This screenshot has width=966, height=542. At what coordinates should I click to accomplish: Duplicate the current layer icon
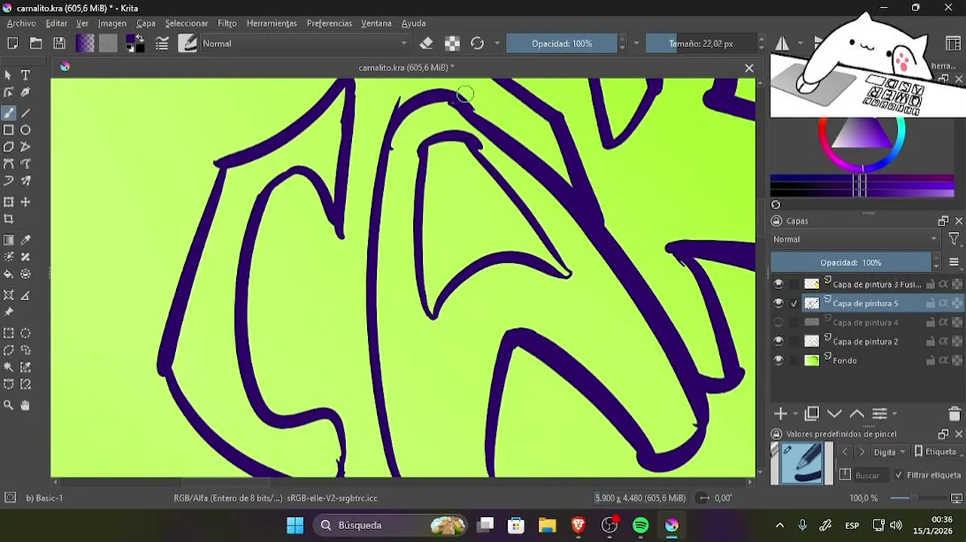(x=812, y=413)
